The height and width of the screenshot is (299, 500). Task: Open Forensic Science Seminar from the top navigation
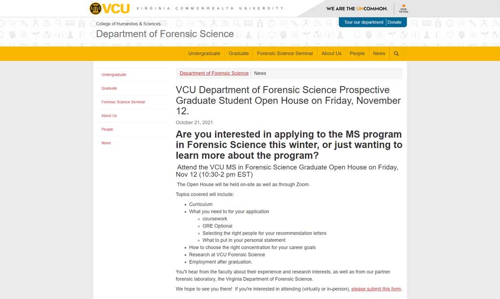click(x=285, y=54)
